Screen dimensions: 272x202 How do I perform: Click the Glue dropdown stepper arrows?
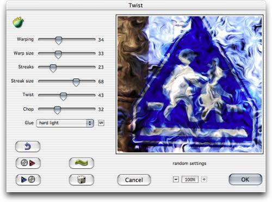(90, 123)
